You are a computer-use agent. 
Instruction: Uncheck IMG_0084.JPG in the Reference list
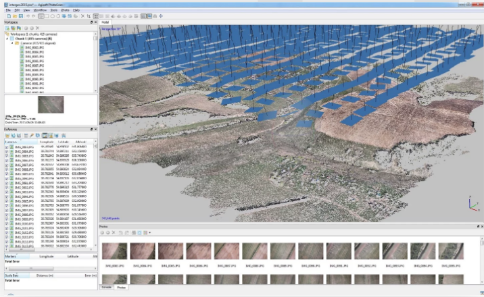7,151
